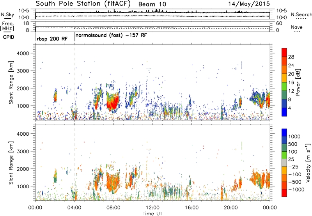Screen dimensions: 312x216
Task: Click the '18' frequency axis tick
Action: pos(26,23)
